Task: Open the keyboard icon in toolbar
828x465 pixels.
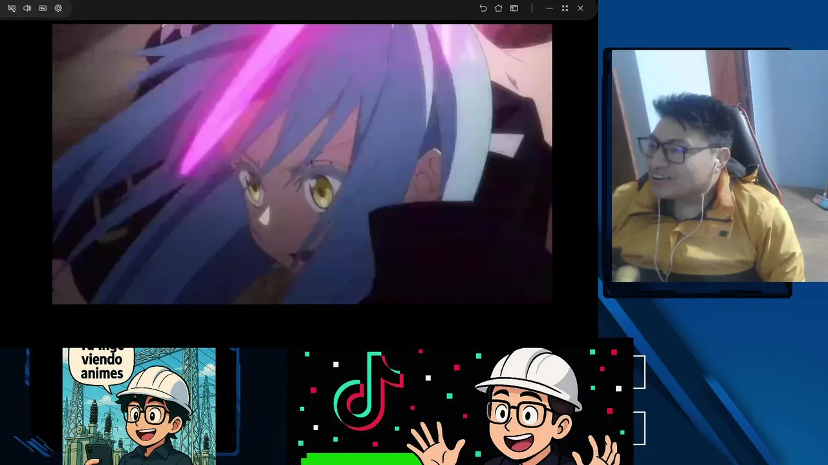Action: pyautogui.click(x=43, y=8)
